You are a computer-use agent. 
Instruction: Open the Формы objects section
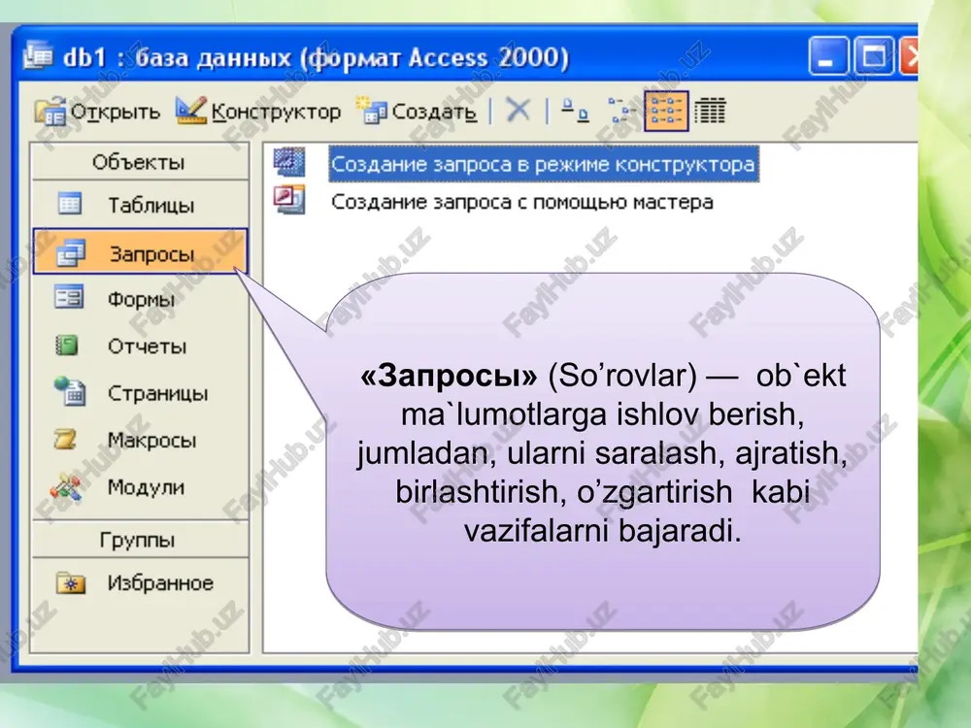(140, 299)
